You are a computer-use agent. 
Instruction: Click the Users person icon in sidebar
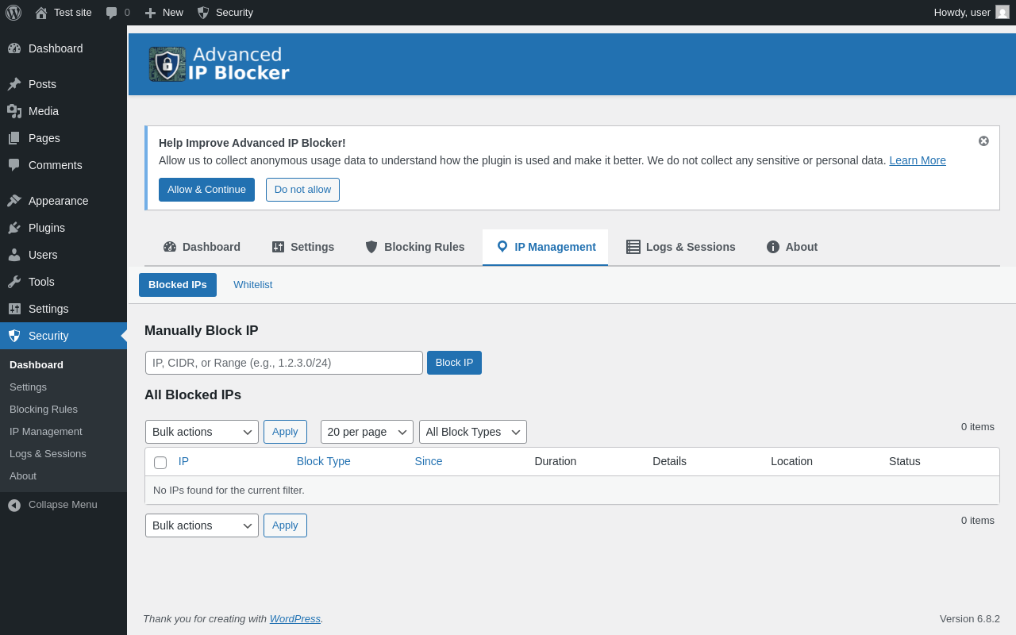point(14,255)
